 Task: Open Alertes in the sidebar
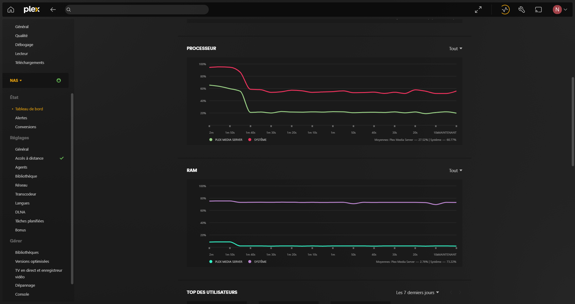tap(21, 118)
